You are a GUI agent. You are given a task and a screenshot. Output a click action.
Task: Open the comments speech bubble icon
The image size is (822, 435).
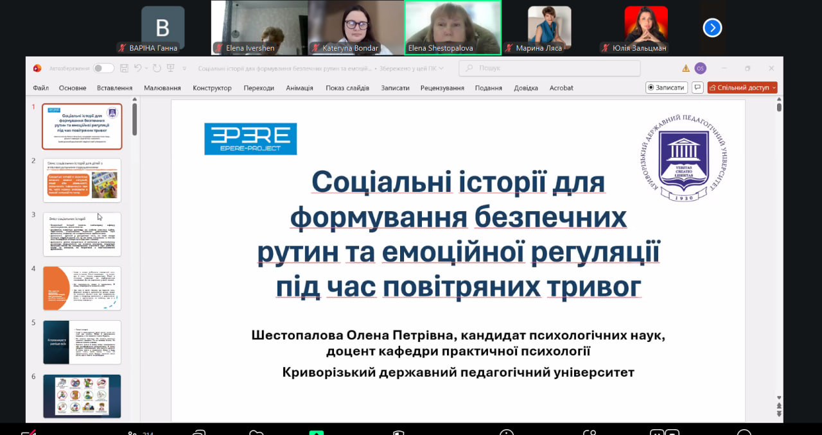(697, 88)
